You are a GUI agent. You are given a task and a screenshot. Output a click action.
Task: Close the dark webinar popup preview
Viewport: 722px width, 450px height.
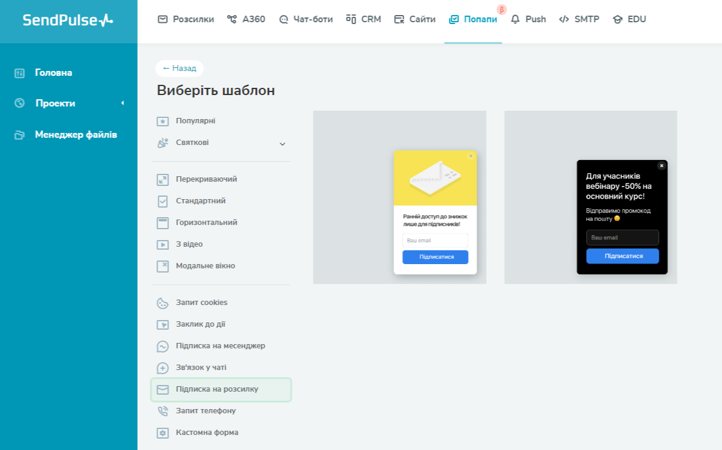click(662, 165)
